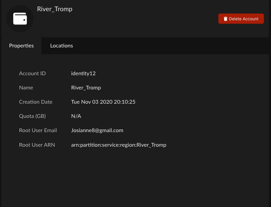
Task: Click the Root User Email label
Action: pyautogui.click(x=38, y=130)
